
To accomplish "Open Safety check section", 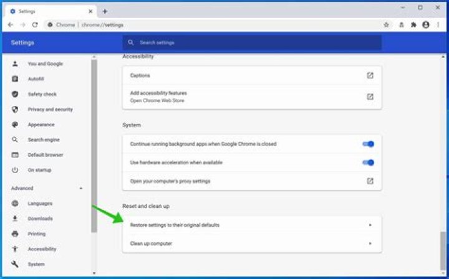I will (42, 94).
